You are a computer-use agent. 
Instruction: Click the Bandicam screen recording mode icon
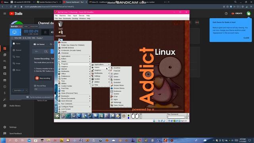coord(14,32)
